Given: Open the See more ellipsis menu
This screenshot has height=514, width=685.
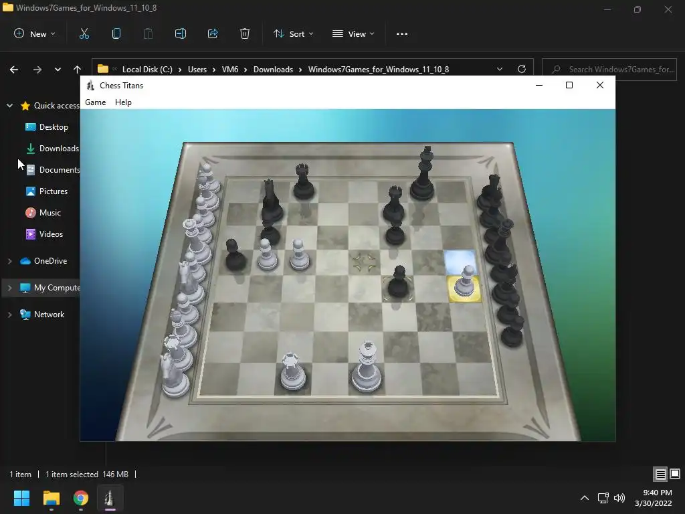Looking at the screenshot, I should (402, 33).
